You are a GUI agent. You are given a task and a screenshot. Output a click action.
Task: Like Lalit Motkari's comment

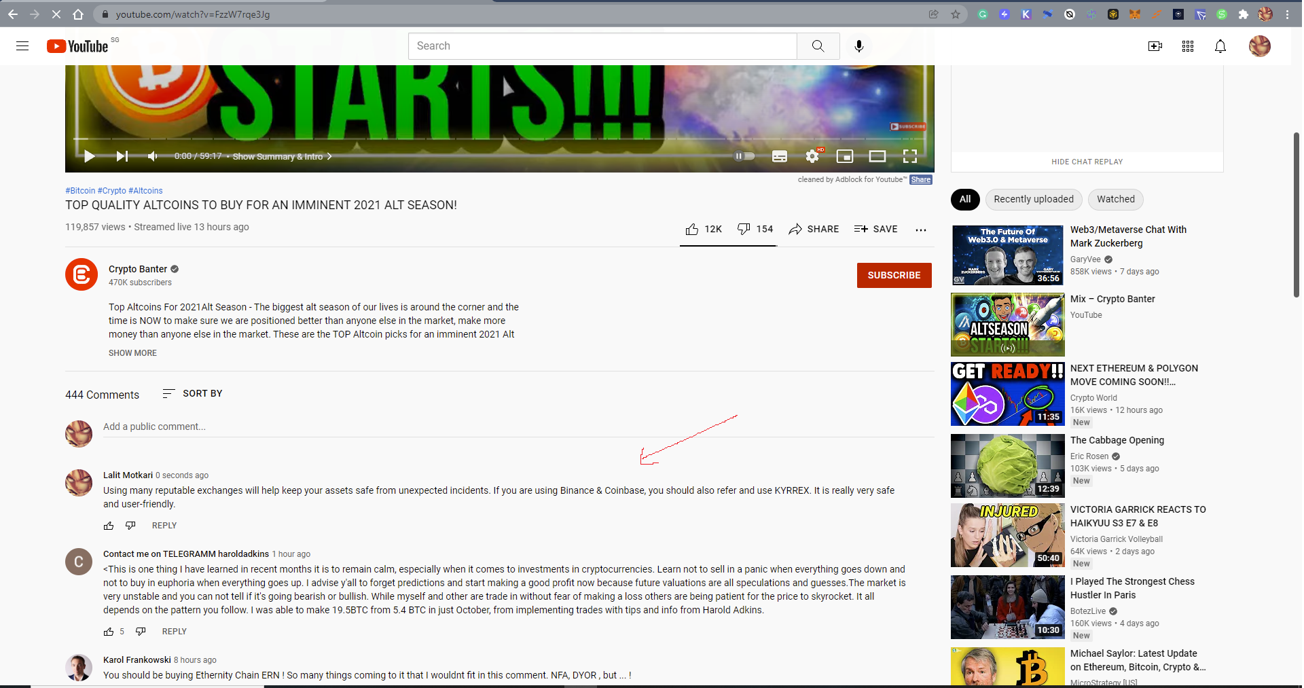[x=109, y=526]
